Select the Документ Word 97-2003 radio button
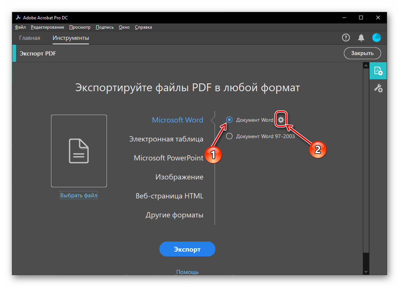The height and width of the screenshot is (287, 399). (x=229, y=136)
